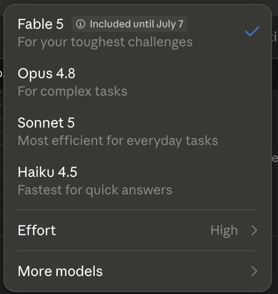Viewport: 278px width, 294px height.
Task: Click the For your toughest challenges description
Action: (x=105, y=42)
